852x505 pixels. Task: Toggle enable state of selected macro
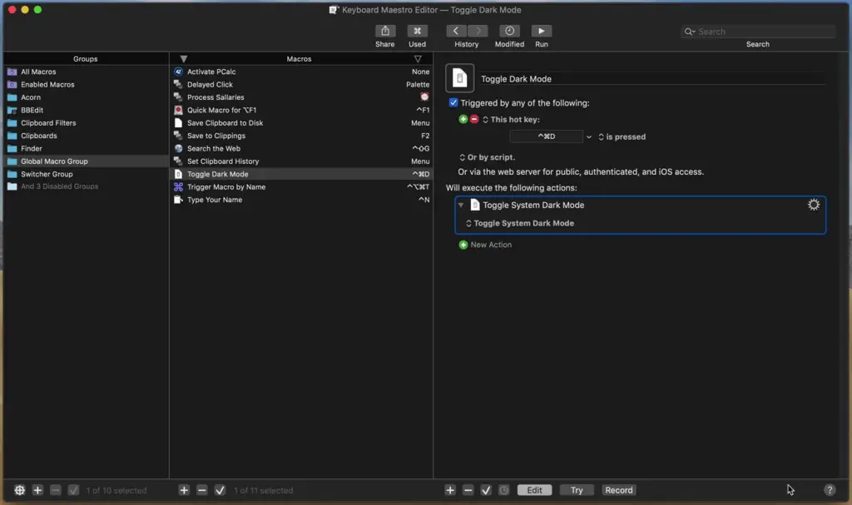(220, 490)
